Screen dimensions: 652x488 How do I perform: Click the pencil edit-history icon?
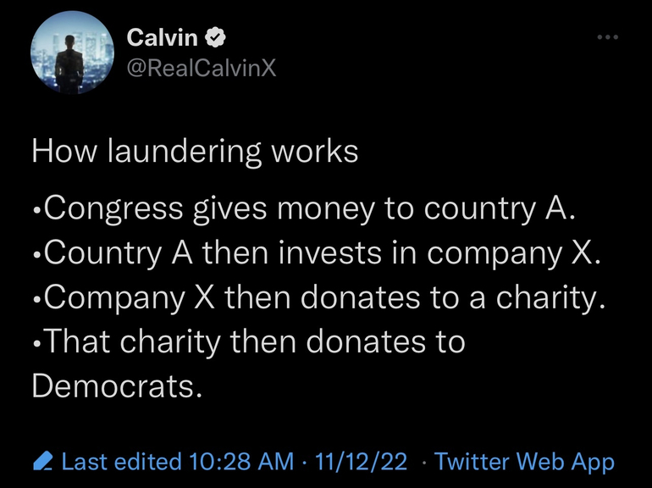(x=41, y=462)
